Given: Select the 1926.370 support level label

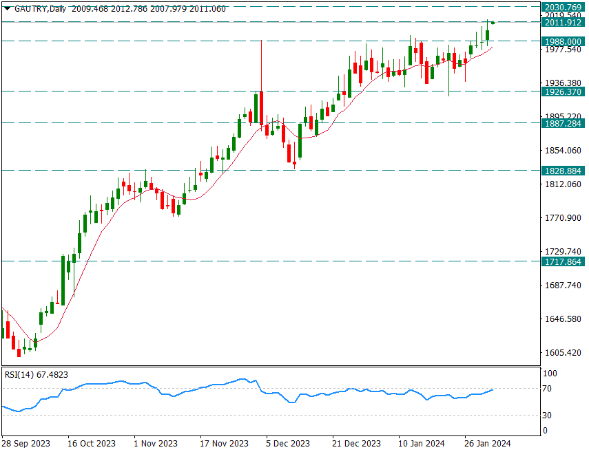Looking at the screenshot, I should [563, 92].
